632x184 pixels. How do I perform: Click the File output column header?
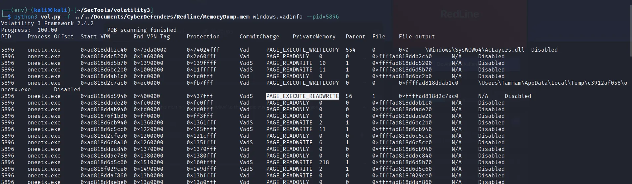[417, 37]
